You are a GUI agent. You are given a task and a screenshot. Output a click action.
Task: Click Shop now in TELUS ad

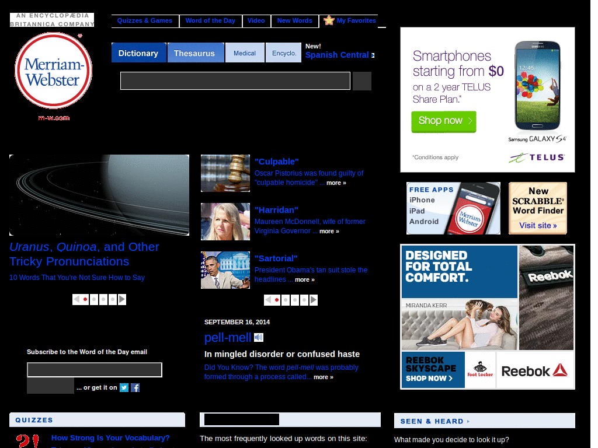444,121
